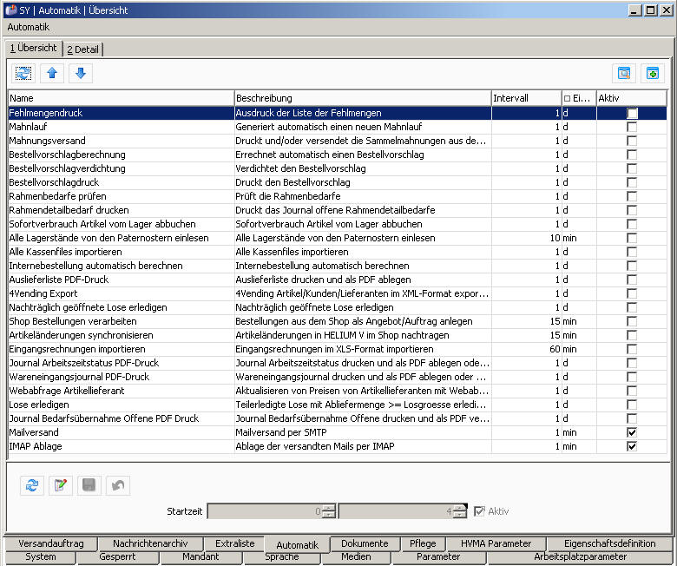
Task: Click the add new entry icon at top right
Action: pyautogui.click(x=653, y=74)
